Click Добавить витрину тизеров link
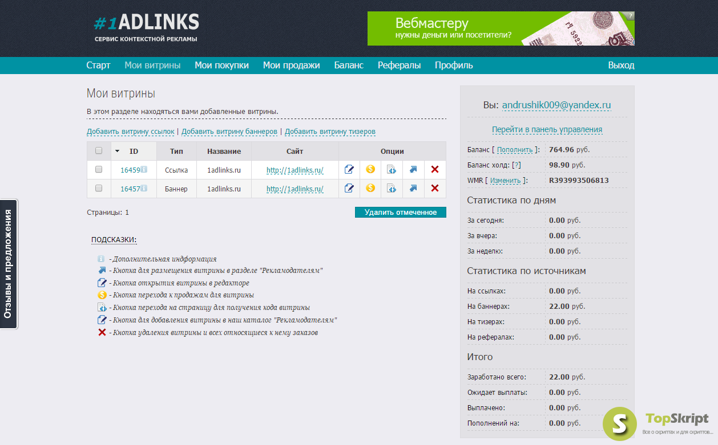 click(x=330, y=132)
